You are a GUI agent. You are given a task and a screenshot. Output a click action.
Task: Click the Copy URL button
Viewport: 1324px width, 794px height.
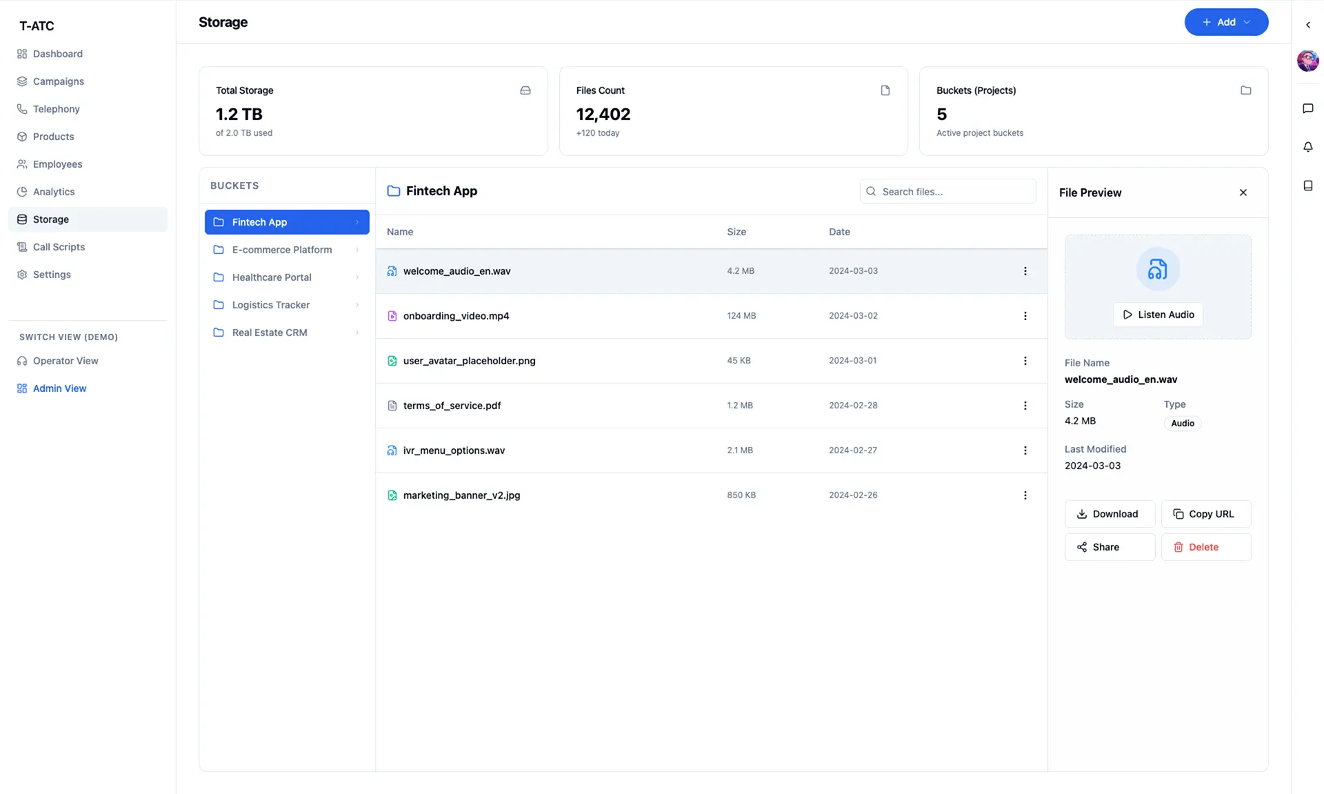coord(1205,514)
